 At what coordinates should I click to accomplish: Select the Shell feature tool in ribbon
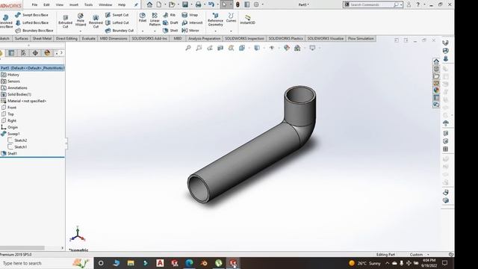171,31
